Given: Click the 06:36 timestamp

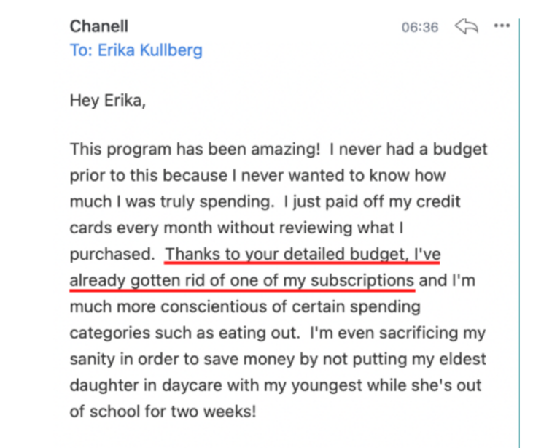Looking at the screenshot, I should (x=420, y=27).
